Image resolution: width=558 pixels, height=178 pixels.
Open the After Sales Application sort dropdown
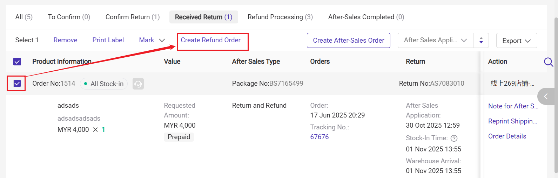pos(435,41)
